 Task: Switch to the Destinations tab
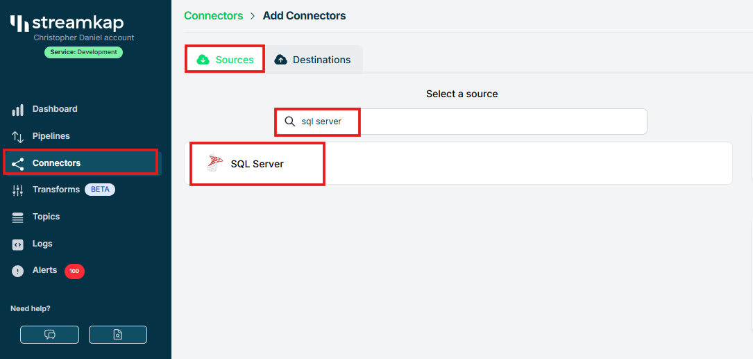click(x=313, y=60)
